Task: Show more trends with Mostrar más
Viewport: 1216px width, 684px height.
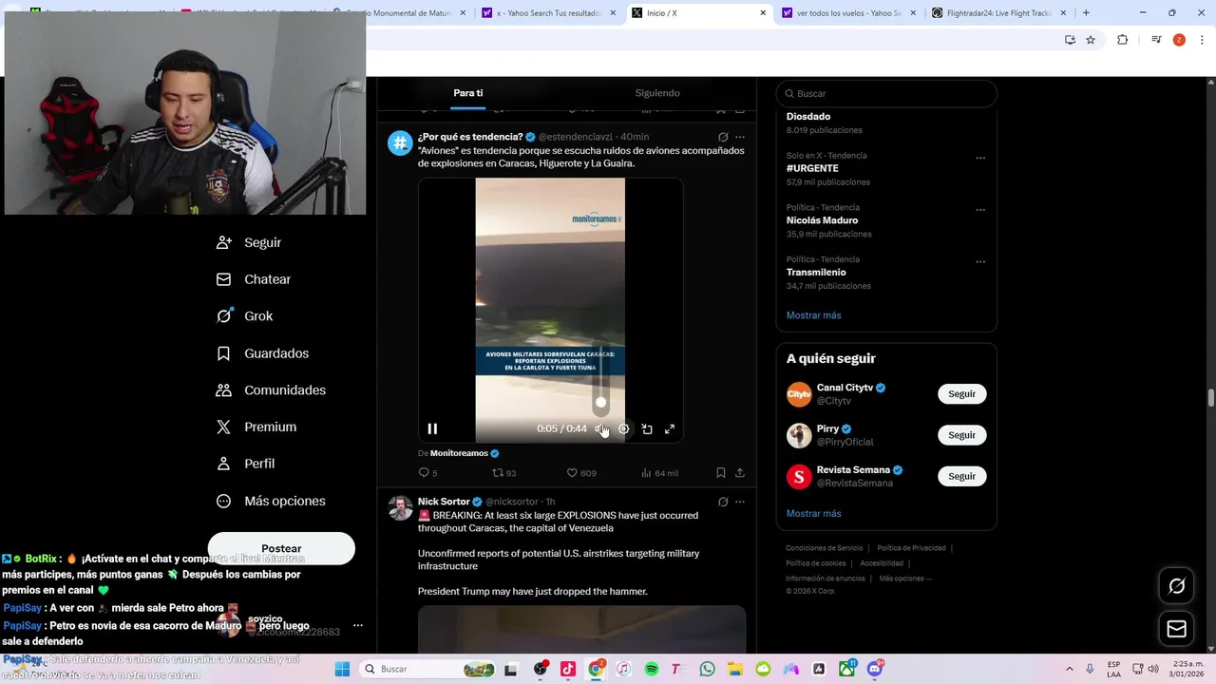Action: (x=813, y=315)
